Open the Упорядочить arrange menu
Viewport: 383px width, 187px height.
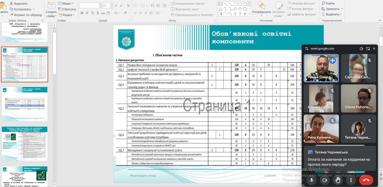pos(261,8)
